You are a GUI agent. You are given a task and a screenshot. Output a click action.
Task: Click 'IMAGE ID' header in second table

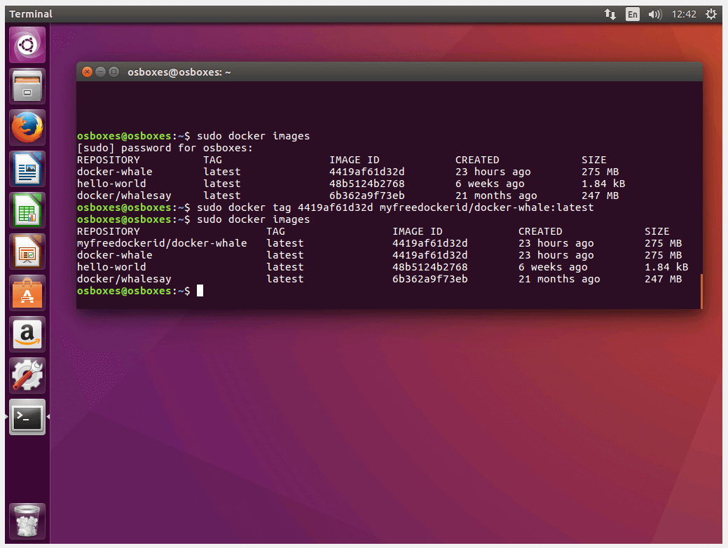[418, 231]
